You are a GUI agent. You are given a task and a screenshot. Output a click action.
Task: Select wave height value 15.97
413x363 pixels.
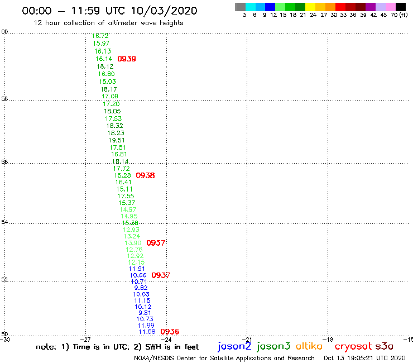tap(101, 44)
